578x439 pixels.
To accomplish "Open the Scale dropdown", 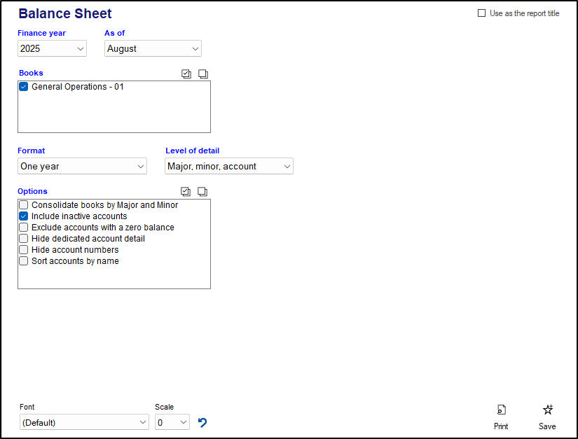I will coord(172,422).
